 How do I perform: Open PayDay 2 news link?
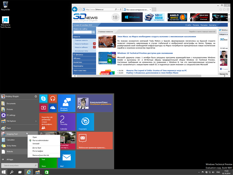click(x=152, y=73)
